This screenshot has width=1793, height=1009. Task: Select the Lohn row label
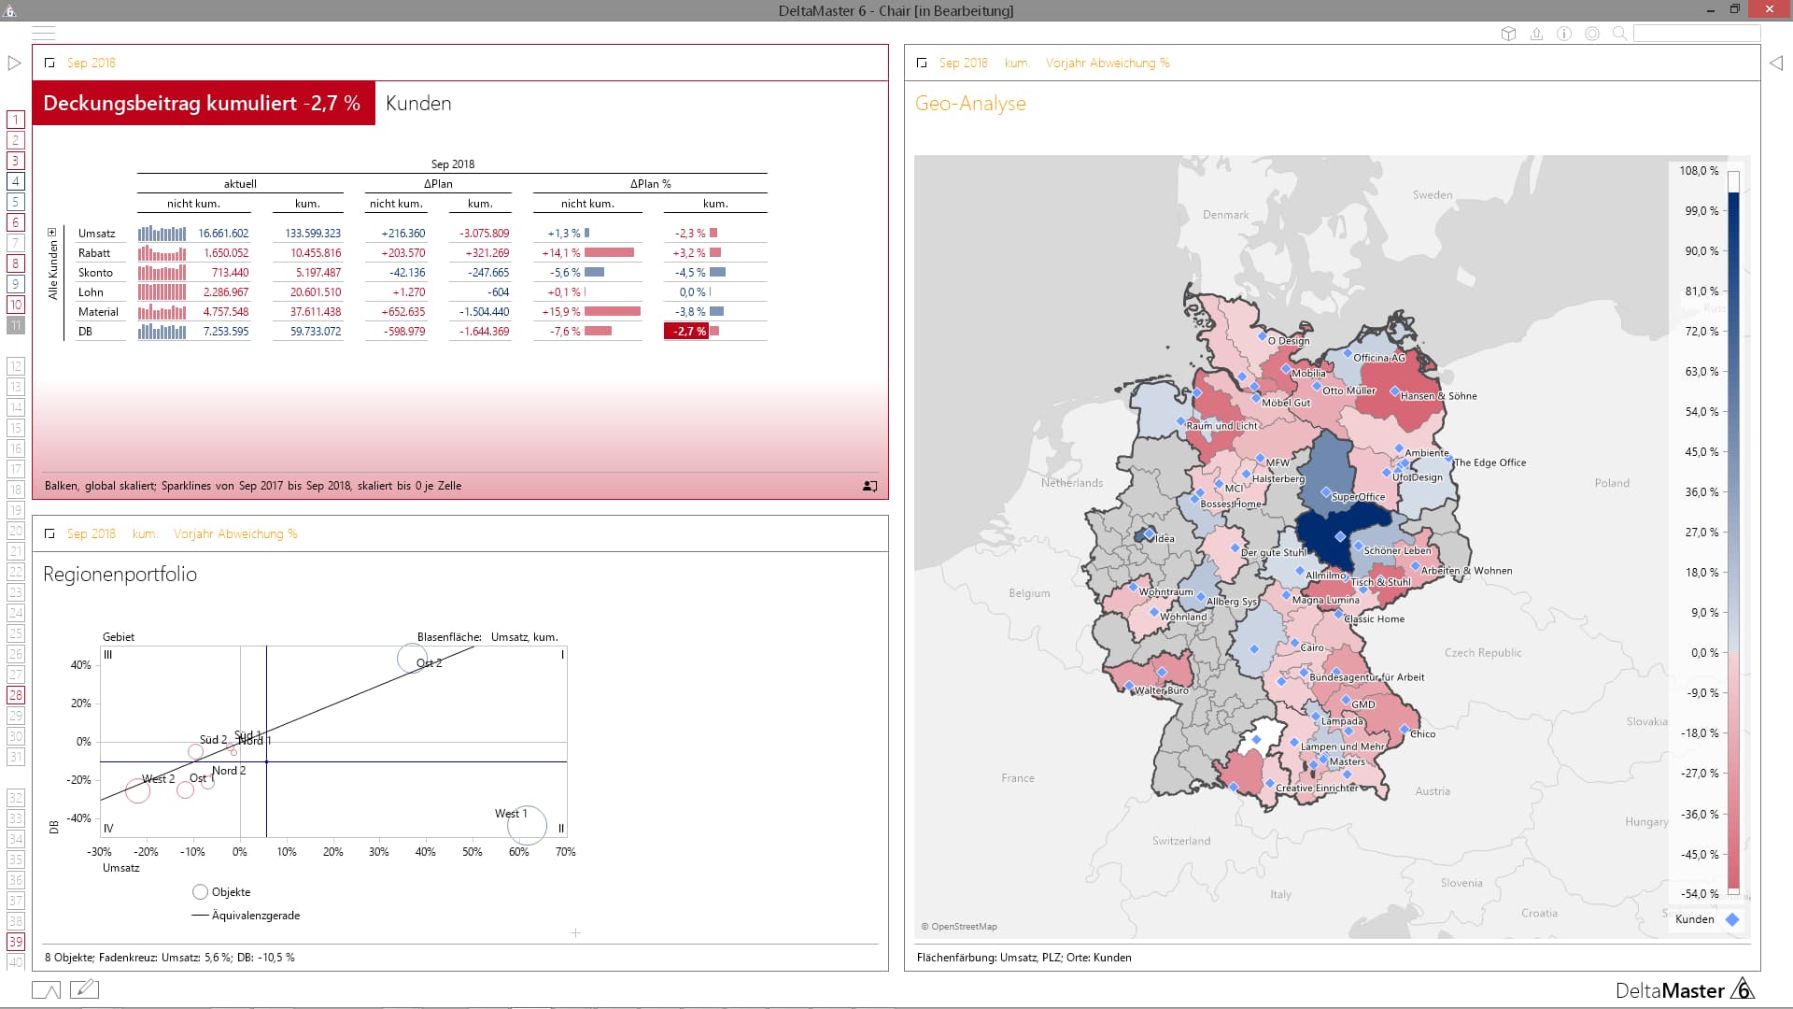[x=91, y=292]
